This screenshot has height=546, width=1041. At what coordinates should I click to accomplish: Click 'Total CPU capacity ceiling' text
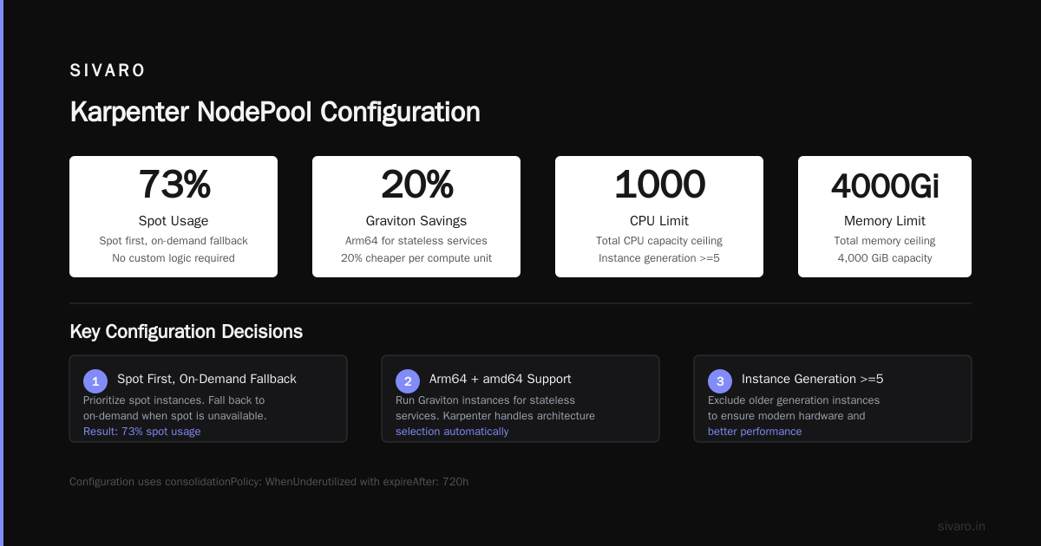coord(659,241)
